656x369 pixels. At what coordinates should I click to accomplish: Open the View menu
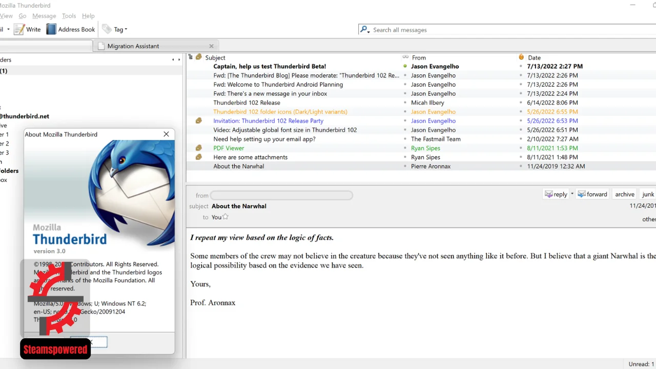pyautogui.click(x=6, y=16)
